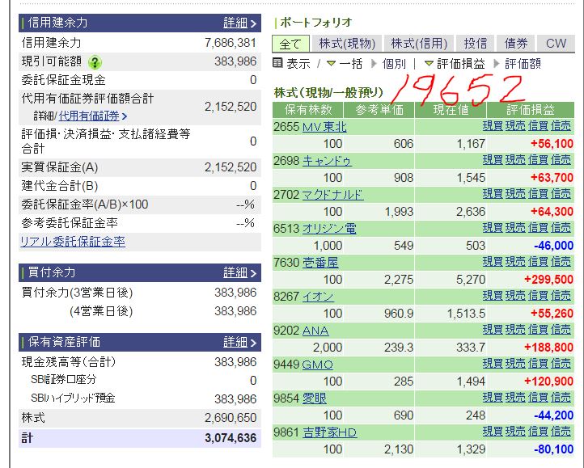Click 現売 for ANA
The width and height of the screenshot is (584, 468).
(x=515, y=330)
